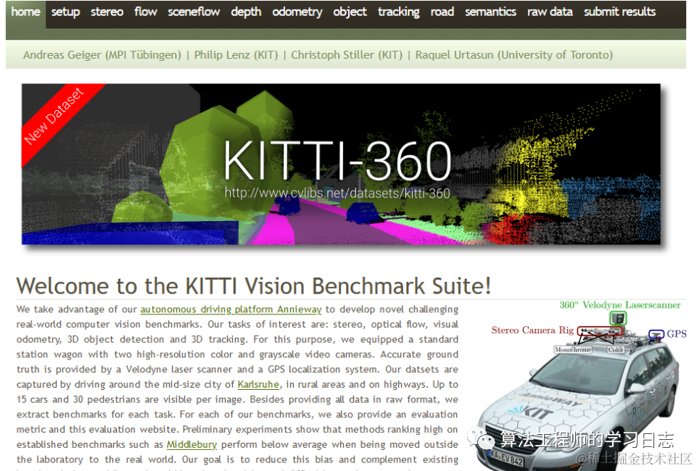Screen dimensions: 697x471
Task: Open the sceneflow section
Action: (x=194, y=12)
